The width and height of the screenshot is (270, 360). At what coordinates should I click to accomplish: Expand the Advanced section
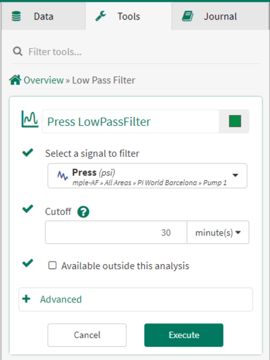(135, 299)
